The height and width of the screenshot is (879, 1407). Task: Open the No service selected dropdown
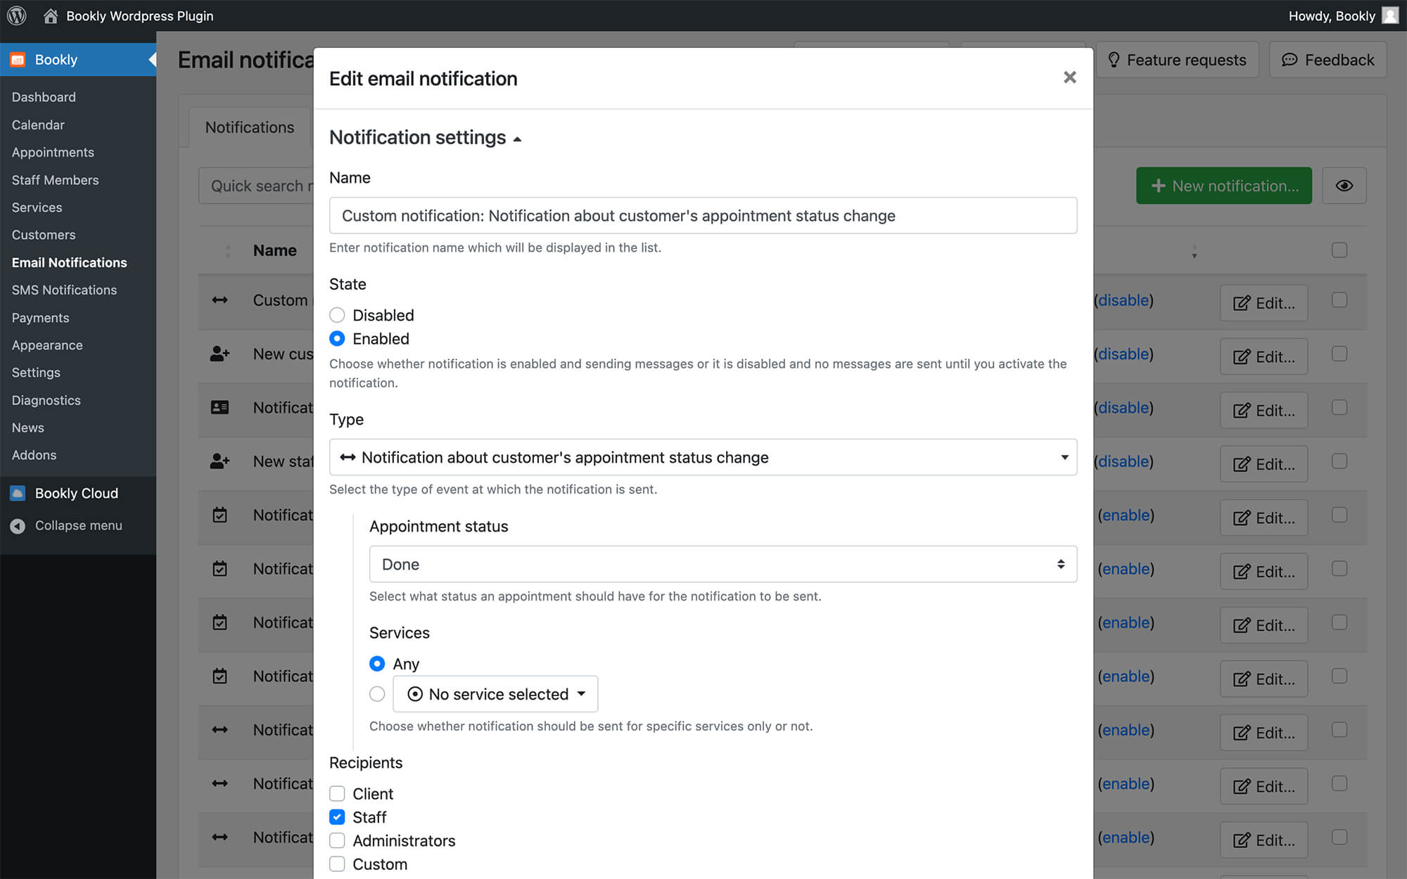coord(495,694)
